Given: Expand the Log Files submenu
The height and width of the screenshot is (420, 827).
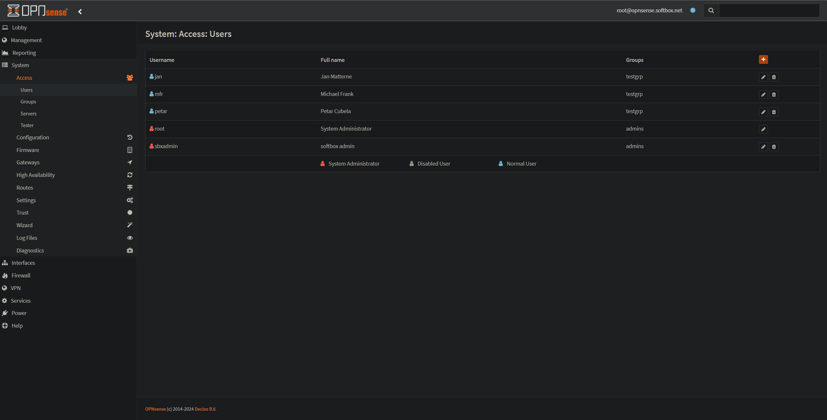Looking at the screenshot, I should (27, 238).
